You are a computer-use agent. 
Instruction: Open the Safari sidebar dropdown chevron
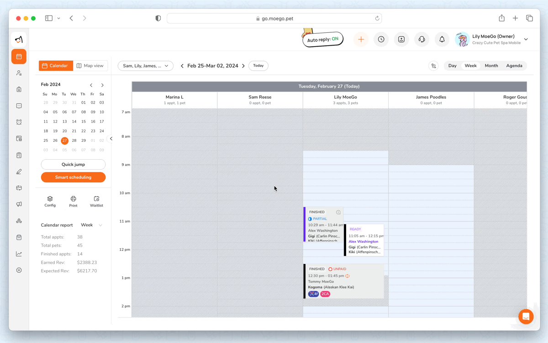tap(58, 18)
